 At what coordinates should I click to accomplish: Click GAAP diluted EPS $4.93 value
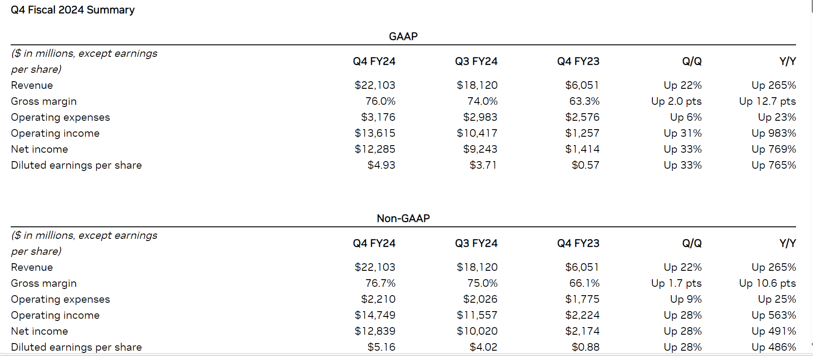[x=381, y=165]
